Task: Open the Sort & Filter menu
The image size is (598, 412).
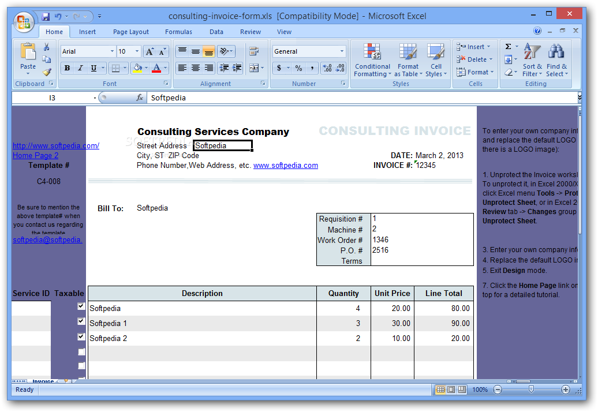Action: tap(532, 60)
